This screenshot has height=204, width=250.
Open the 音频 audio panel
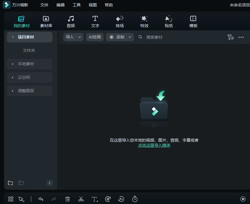click(x=71, y=22)
